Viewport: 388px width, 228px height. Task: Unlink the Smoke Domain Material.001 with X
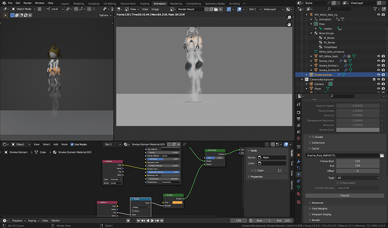coord(178,144)
